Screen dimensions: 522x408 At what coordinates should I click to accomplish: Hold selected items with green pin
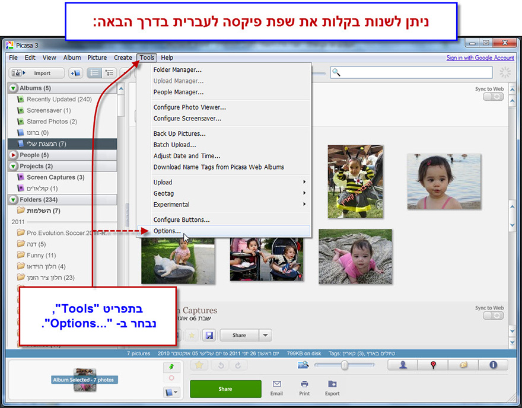pos(171,366)
